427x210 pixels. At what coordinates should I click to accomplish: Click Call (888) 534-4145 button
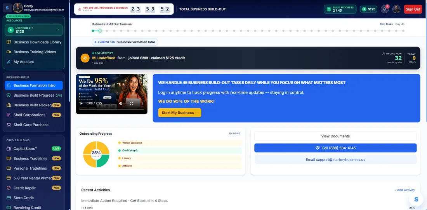[335, 148]
